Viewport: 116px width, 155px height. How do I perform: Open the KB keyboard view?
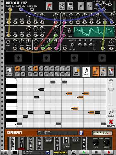pos(70,6)
